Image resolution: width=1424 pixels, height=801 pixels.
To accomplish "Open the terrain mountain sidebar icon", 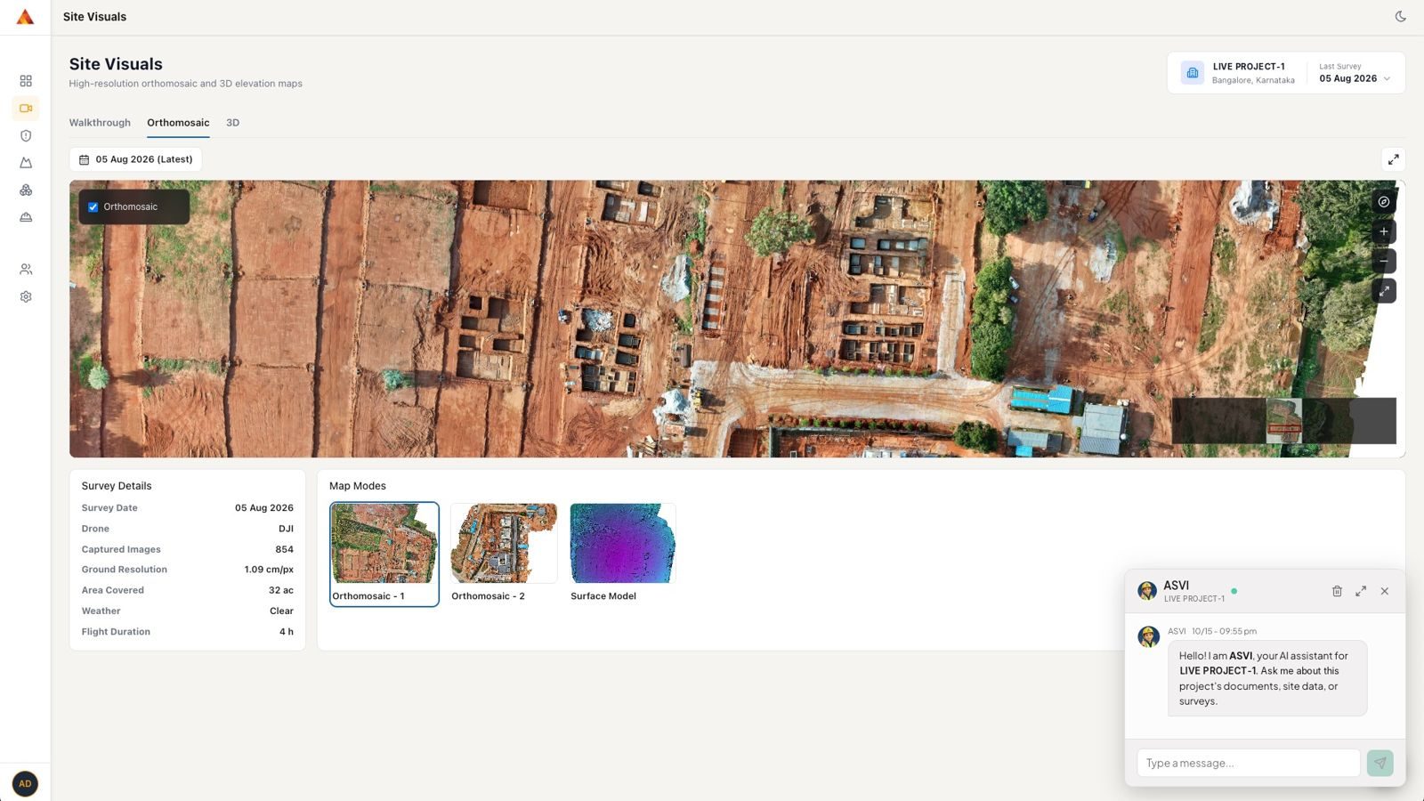I will (26, 163).
